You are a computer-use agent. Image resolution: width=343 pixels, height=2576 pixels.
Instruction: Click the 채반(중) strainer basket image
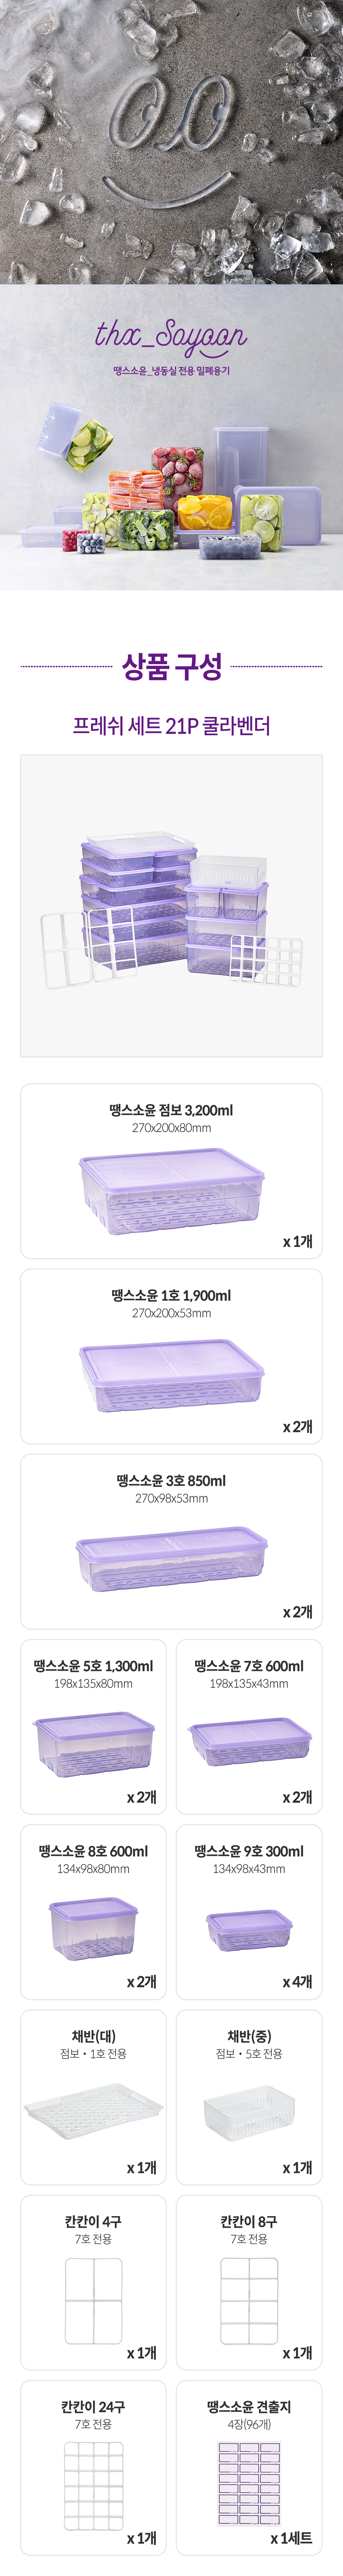[x=249, y=2113]
